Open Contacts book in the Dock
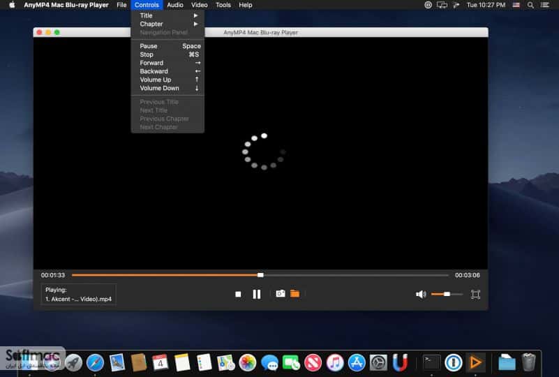 (139, 363)
